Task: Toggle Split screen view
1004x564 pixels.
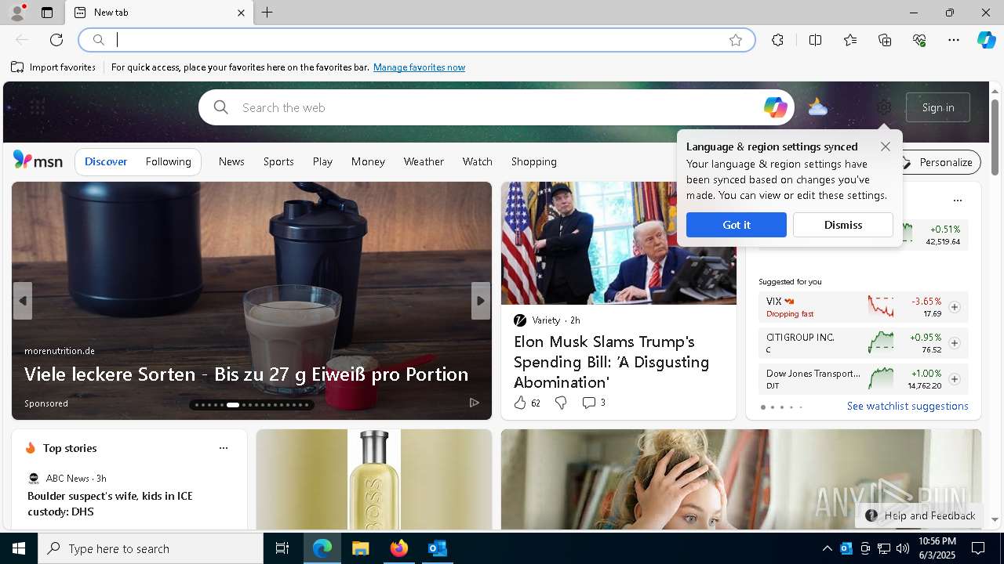Action: pos(815,40)
